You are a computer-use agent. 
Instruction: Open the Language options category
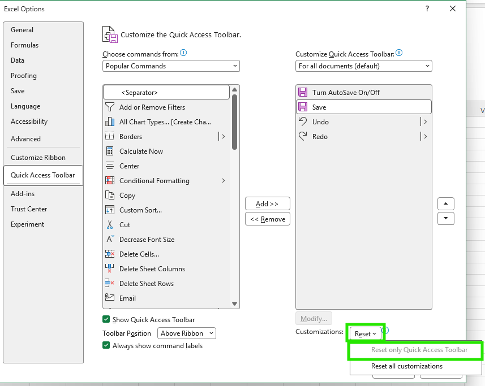tap(43, 106)
